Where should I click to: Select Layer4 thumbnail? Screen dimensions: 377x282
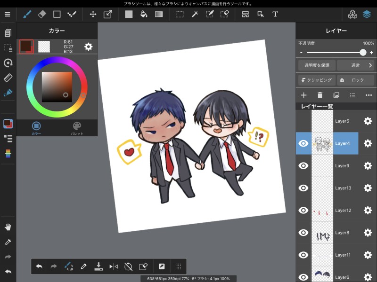(322, 143)
